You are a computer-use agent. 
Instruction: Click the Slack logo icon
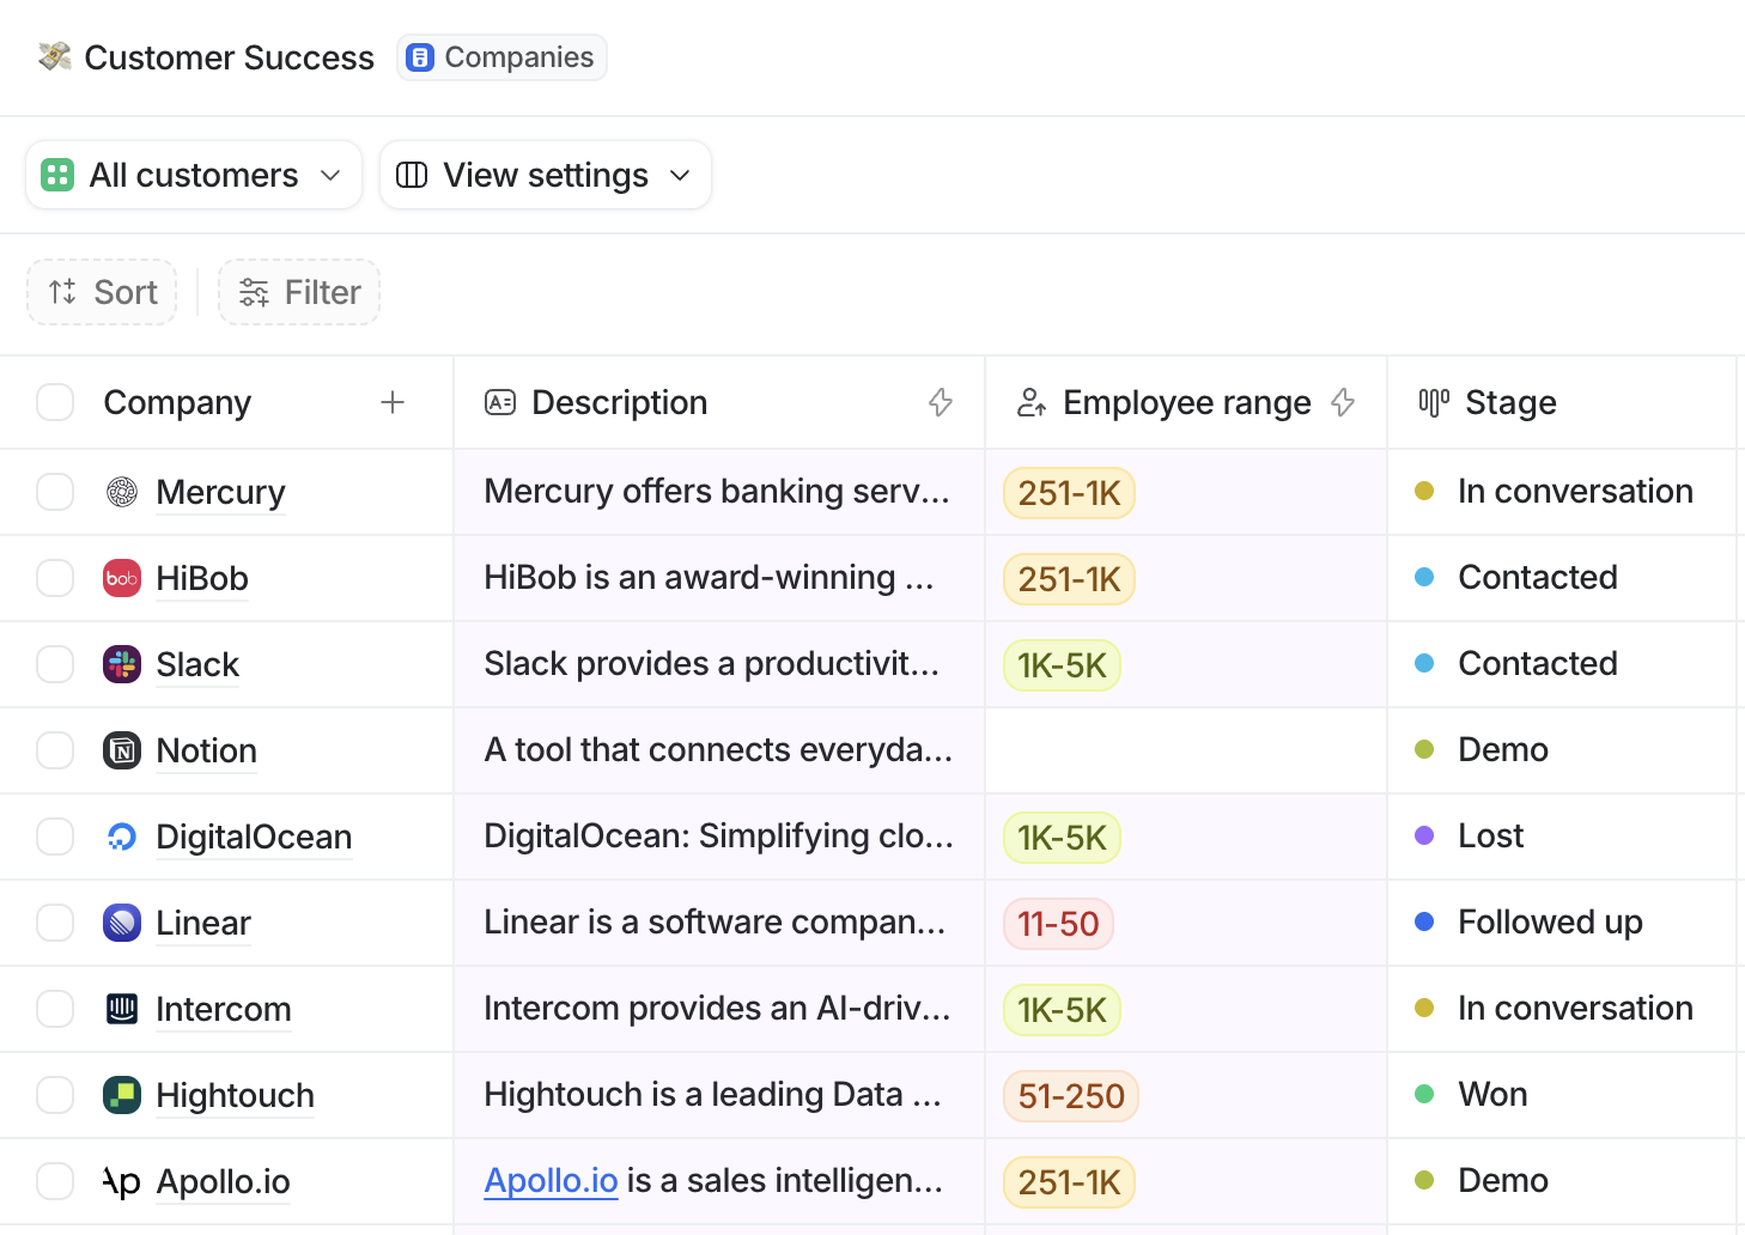tap(122, 664)
